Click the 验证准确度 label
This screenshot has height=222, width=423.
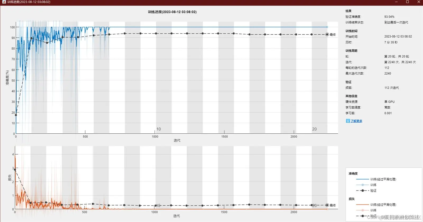[x=353, y=17]
